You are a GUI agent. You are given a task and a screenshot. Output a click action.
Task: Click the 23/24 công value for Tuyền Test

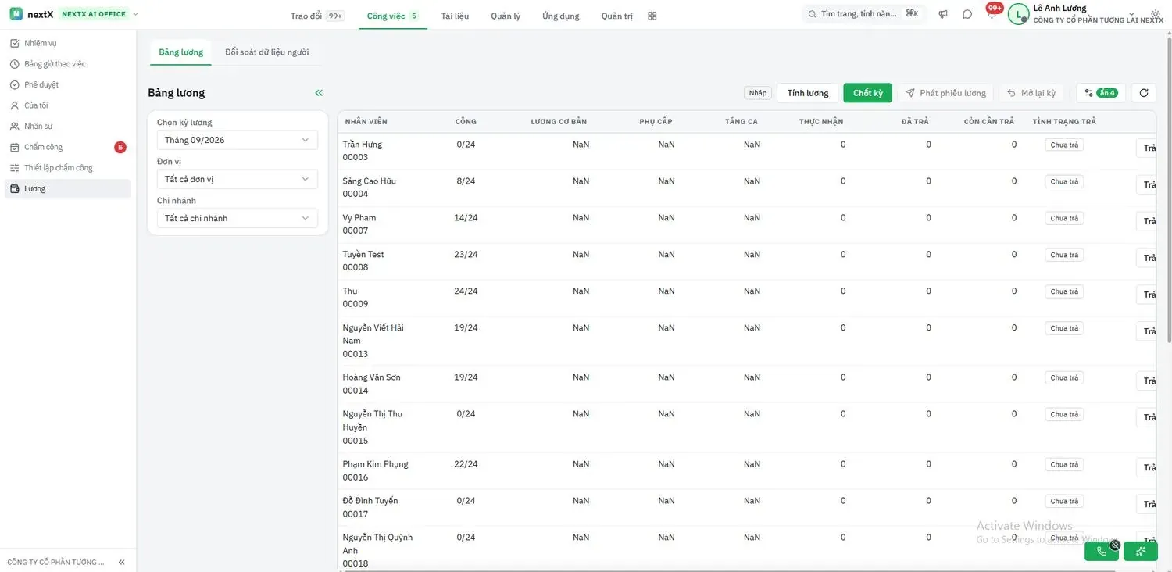[x=466, y=255]
